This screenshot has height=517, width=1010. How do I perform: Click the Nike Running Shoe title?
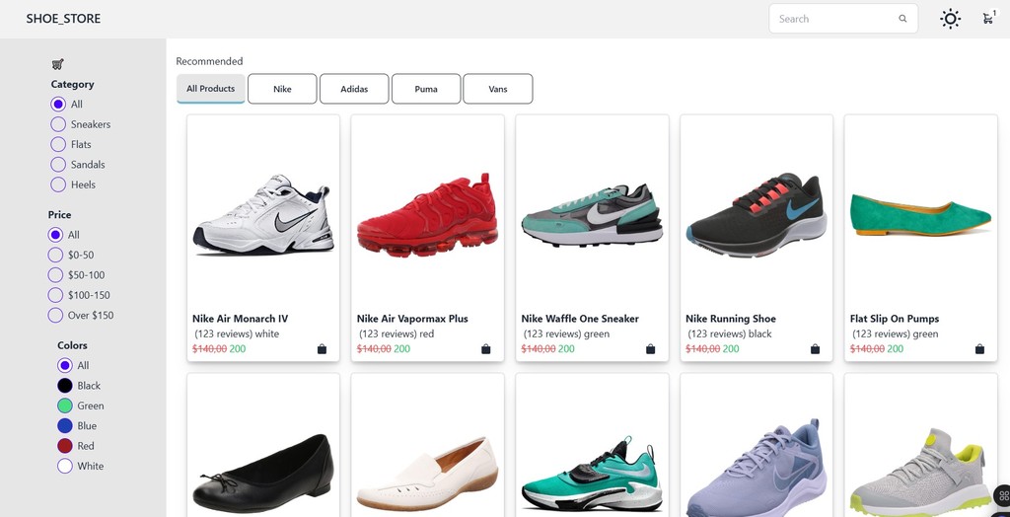tap(731, 319)
